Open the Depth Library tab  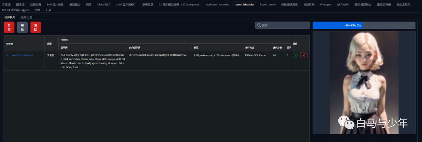tap(268, 5)
